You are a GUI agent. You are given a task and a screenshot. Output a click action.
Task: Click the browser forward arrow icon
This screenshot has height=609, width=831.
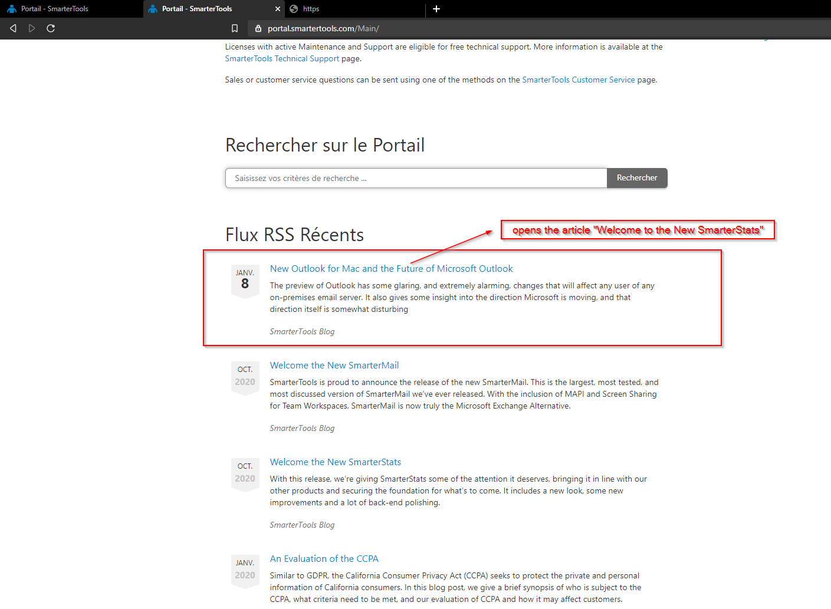tap(32, 28)
